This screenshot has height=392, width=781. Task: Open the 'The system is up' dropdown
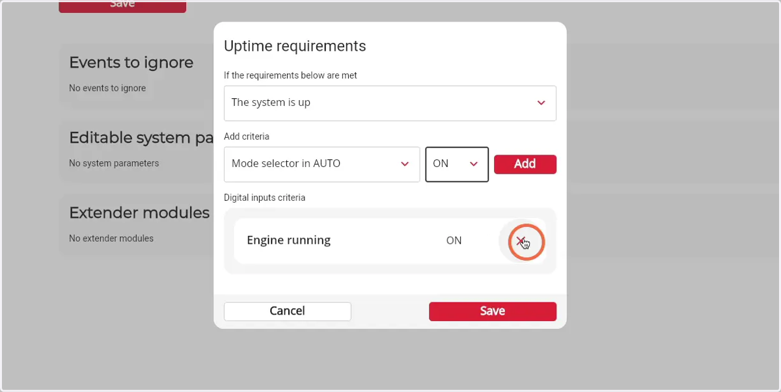tap(390, 103)
